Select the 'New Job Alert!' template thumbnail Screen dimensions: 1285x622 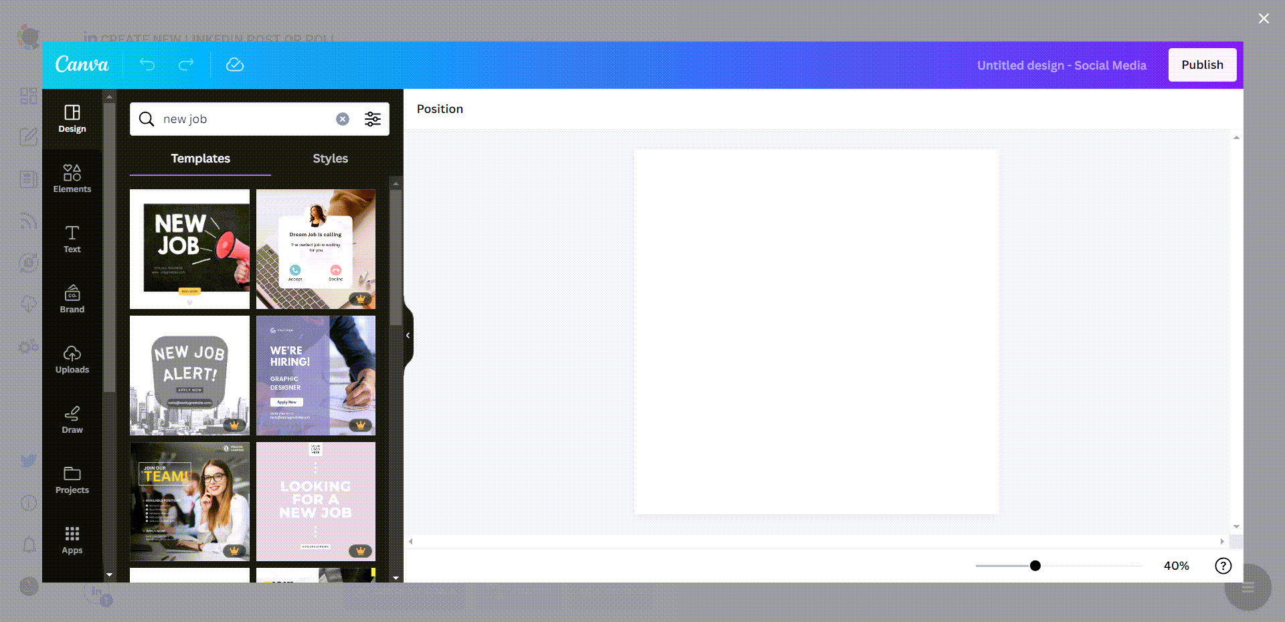189,375
